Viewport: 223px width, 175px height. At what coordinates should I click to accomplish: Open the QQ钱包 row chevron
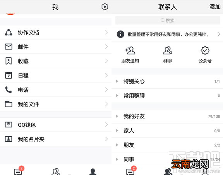click(x=106, y=125)
